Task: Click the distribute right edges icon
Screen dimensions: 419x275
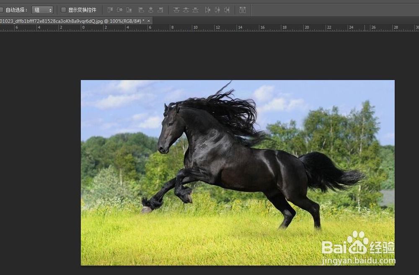Action: (227, 10)
